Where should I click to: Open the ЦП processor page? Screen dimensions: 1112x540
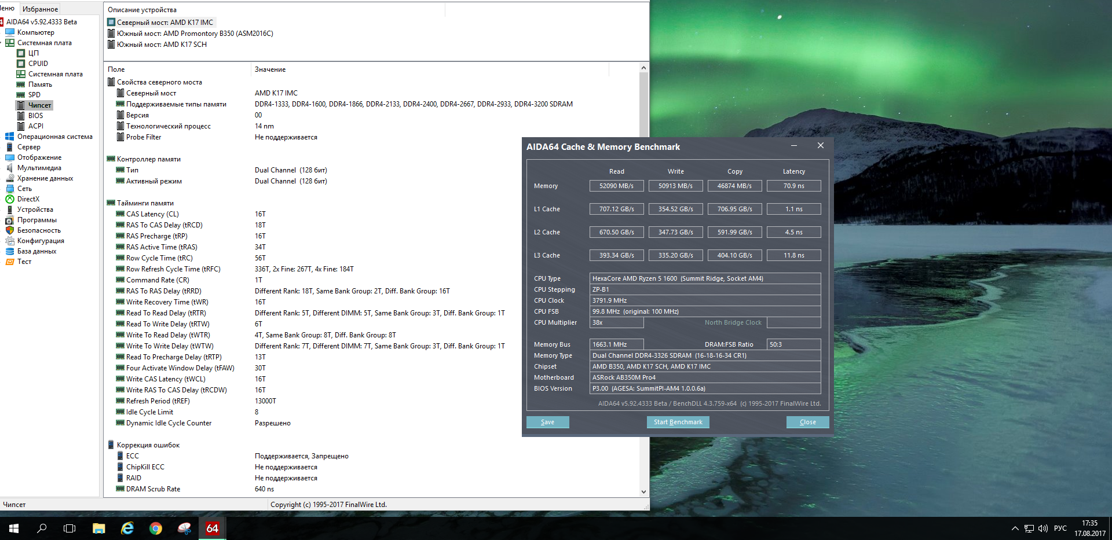(x=33, y=53)
